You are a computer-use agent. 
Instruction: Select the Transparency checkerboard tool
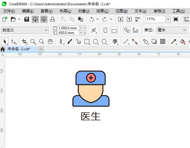(x=163, y=41)
